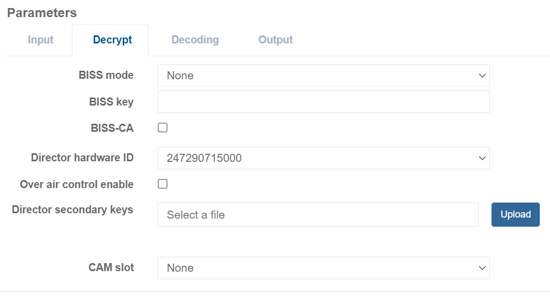Viewport: 550px width, 299px height.
Task: Click the BISS key label text
Action: 111,102
